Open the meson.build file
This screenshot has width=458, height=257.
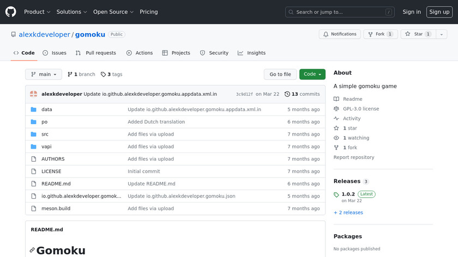(56, 209)
